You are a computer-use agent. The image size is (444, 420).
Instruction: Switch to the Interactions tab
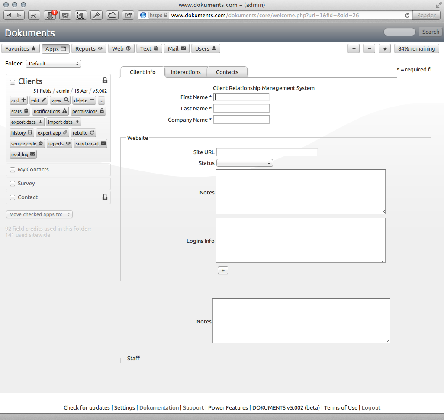[186, 72]
